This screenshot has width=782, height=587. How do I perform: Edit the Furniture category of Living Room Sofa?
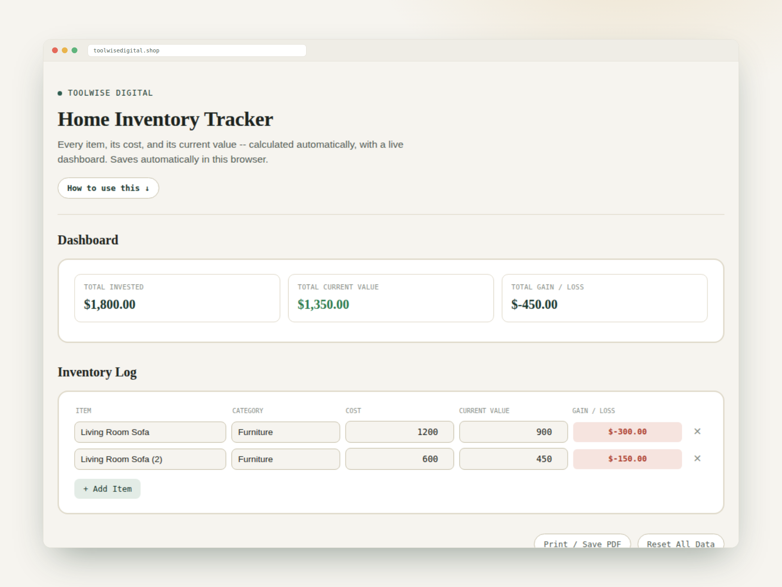tap(286, 432)
